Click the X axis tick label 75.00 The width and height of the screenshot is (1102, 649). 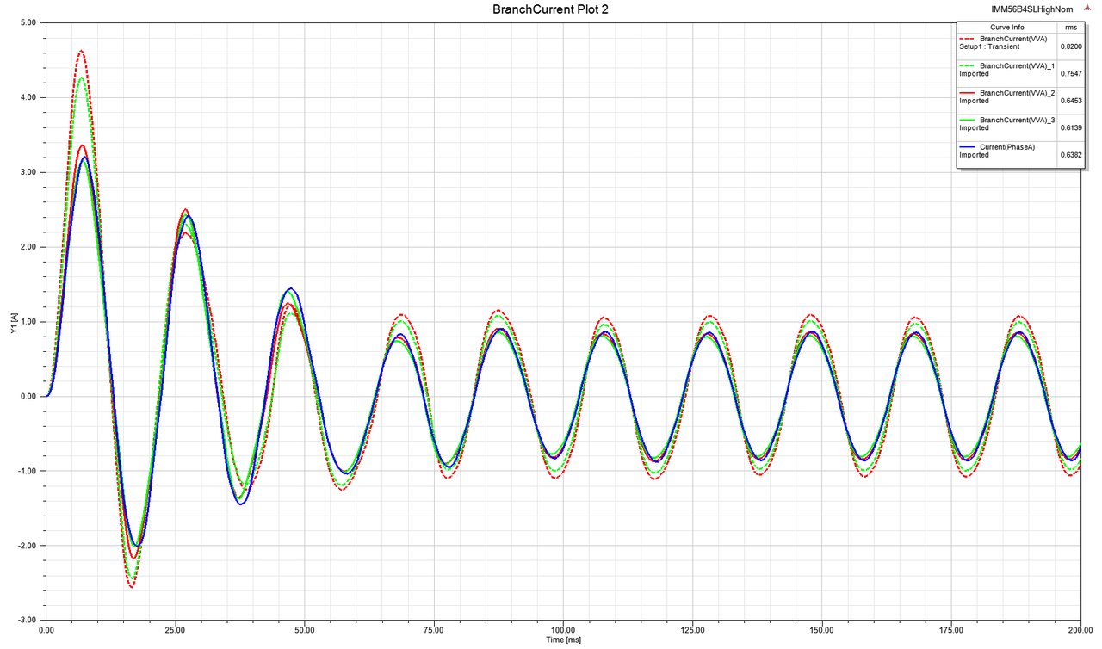click(434, 630)
